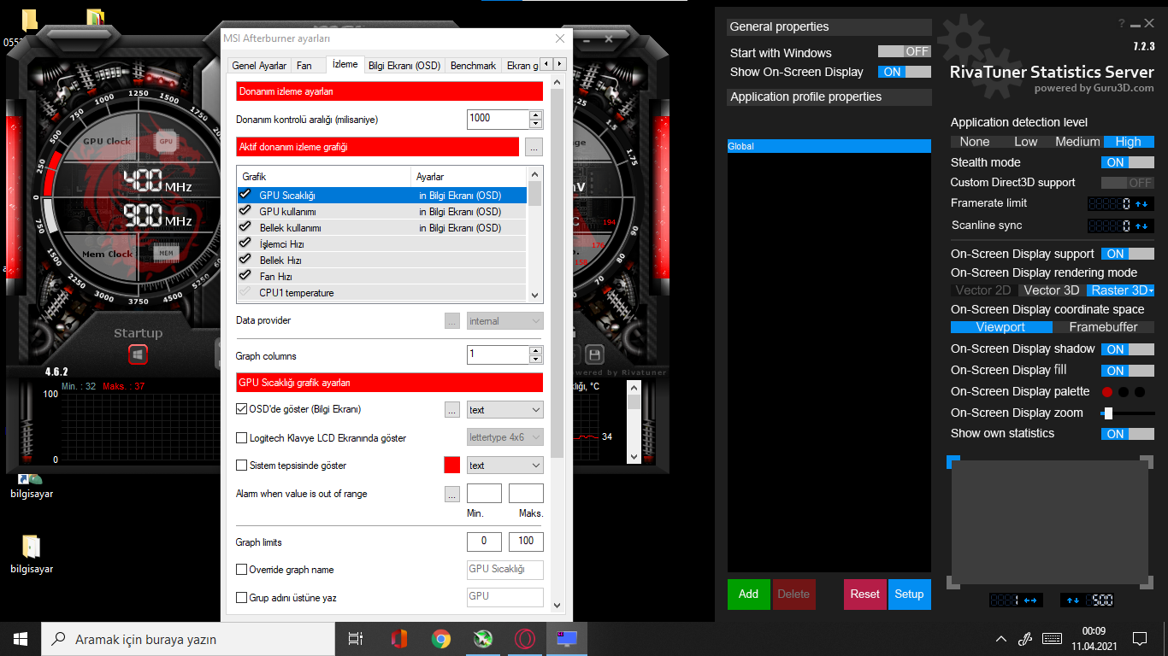Toggle On-Screen Display shadow switch
The width and height of the screenshot is (1168, 656).
tap(1128, 349)
